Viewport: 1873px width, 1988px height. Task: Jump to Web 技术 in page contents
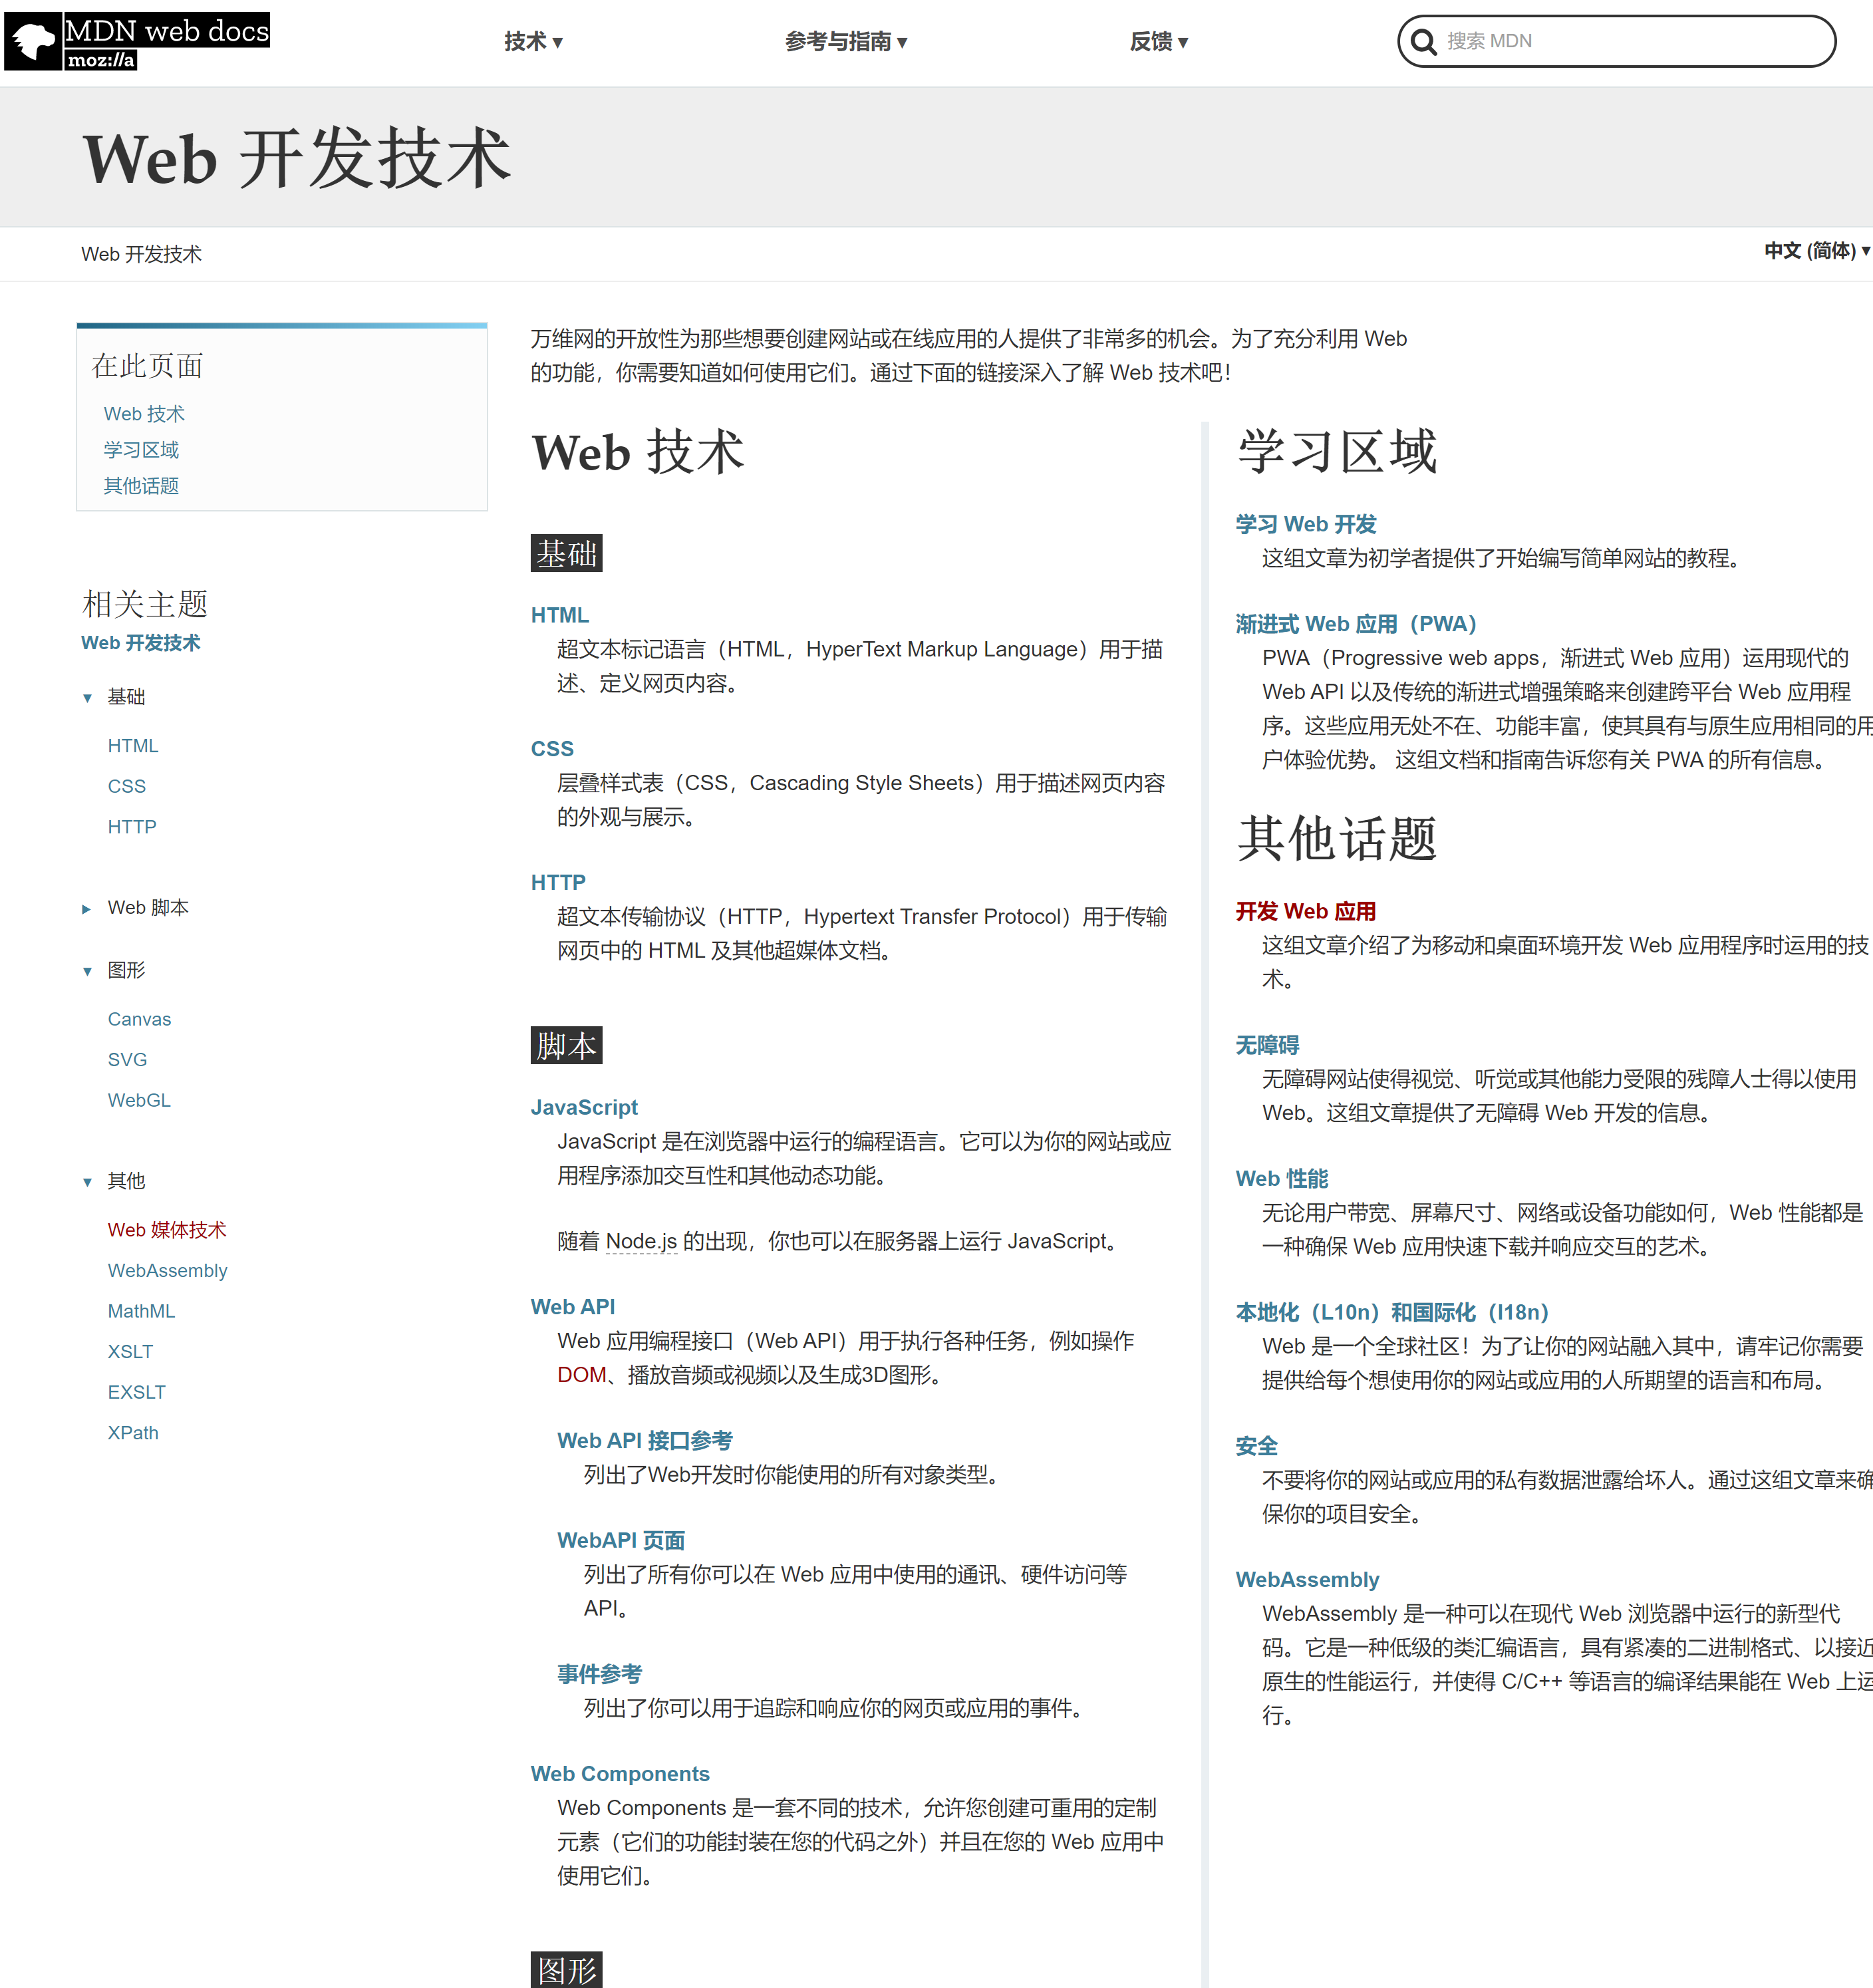pos(144,414)
